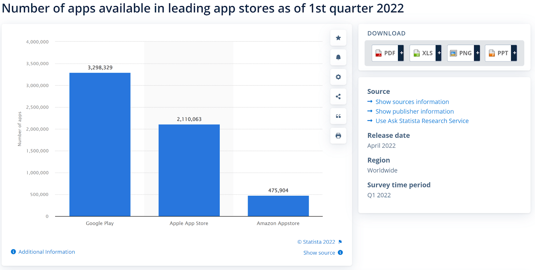Open chart settings gear icon
The width and height of the screenshot is (535, 270).
pyautogui.click(x=338, y=77)
